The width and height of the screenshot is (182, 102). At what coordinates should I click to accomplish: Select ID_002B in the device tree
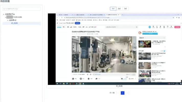coord(15,23)
